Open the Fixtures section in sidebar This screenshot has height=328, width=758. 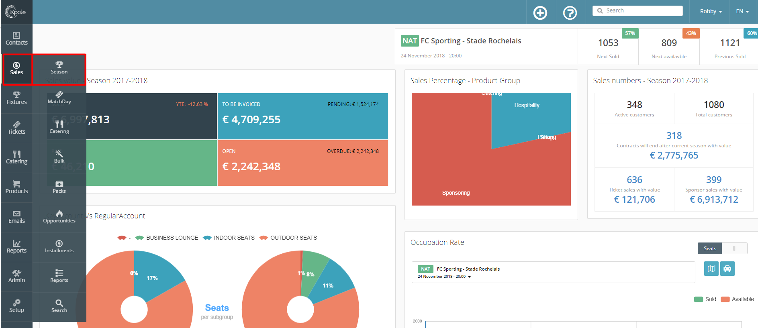(x=16, y=98)
